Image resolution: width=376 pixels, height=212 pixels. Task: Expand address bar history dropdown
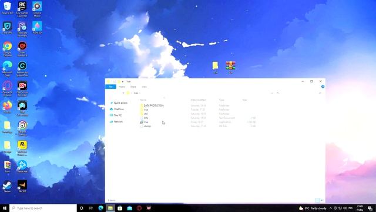tap(272, 93)
